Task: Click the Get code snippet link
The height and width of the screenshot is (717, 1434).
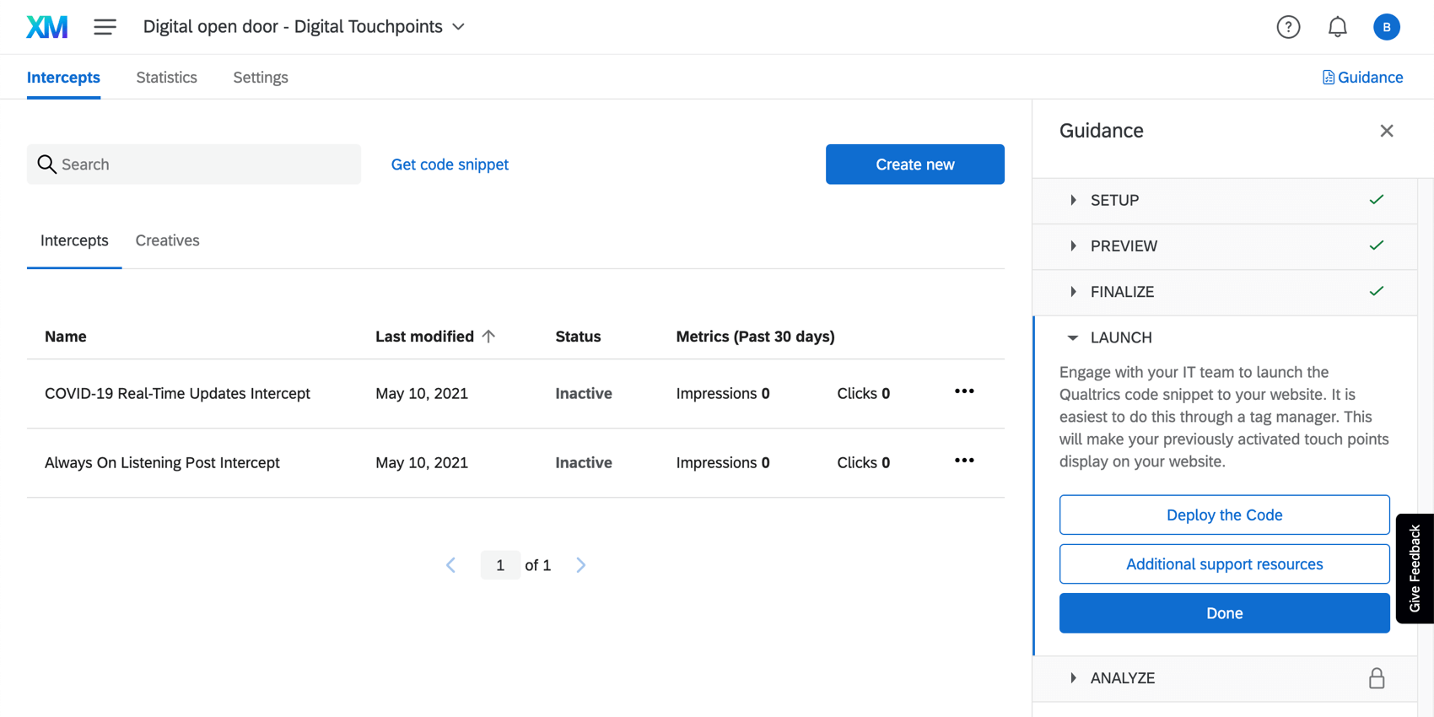Action: click(450, 164)
